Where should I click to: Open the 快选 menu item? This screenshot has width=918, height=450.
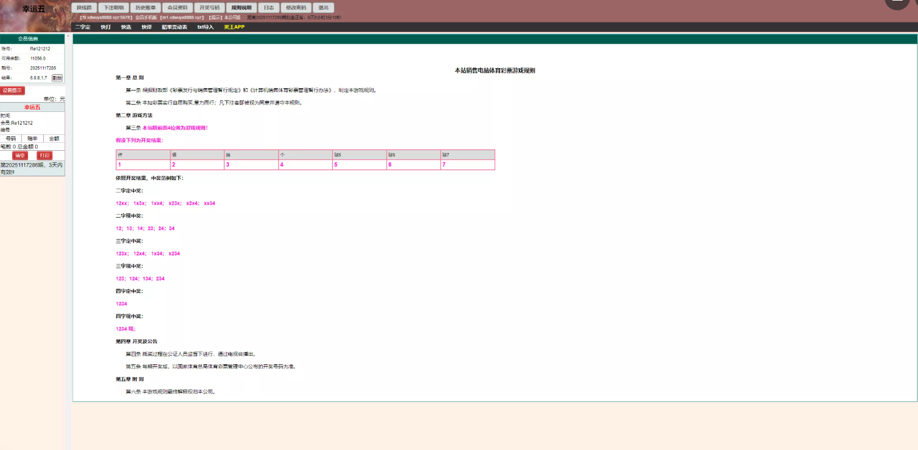[x=126, y=27]
